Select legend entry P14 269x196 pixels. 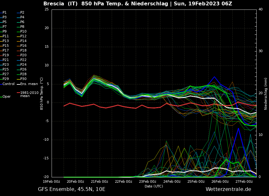pos(23,41)
